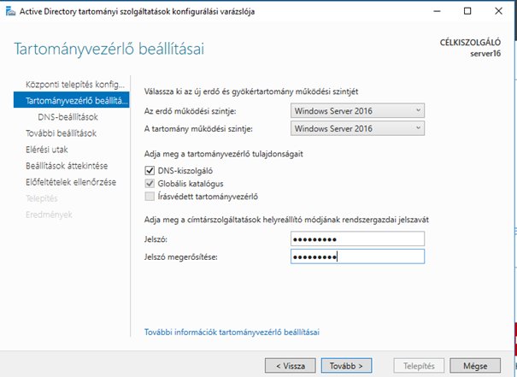The width and height of the screenshot is (517, 377).
Task: Click the Mégse cancel button
Action: coord(475,365)
